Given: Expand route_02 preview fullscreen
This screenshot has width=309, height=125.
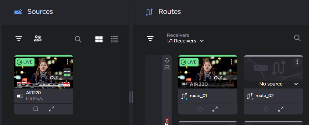Looking at the screenshot, I should 281,109.
